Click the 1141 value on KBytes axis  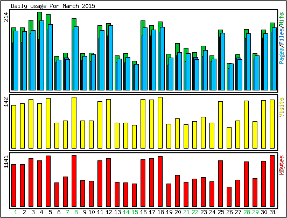[6, 162]
